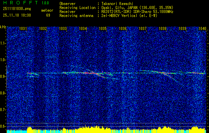This screenshot has height=133, width=209.
Task: Click the 1031 time marker
Action: coord(23,28)
